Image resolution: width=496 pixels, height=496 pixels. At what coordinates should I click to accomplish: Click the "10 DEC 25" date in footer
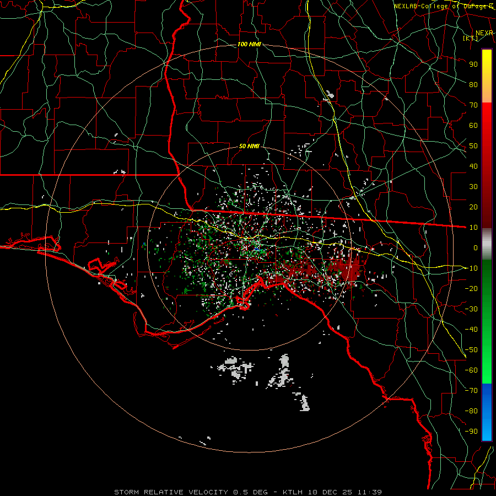point(330,492)
